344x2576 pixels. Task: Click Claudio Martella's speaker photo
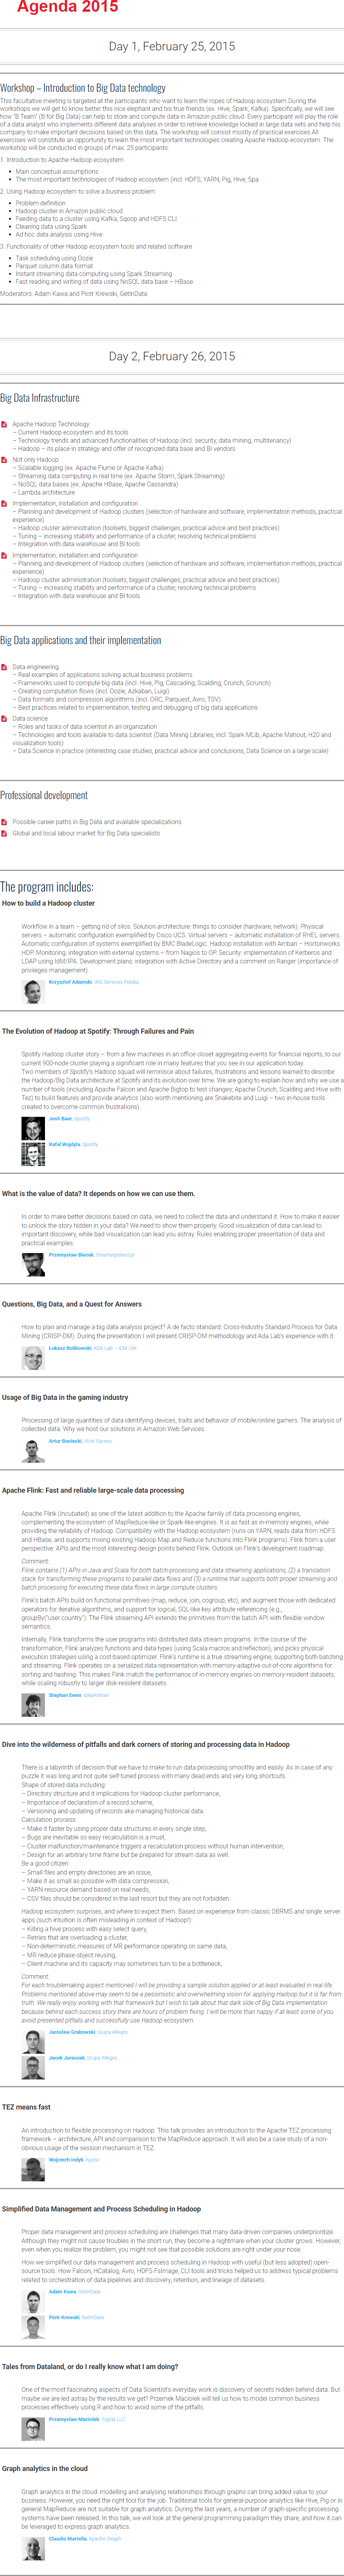(33, 2549)
